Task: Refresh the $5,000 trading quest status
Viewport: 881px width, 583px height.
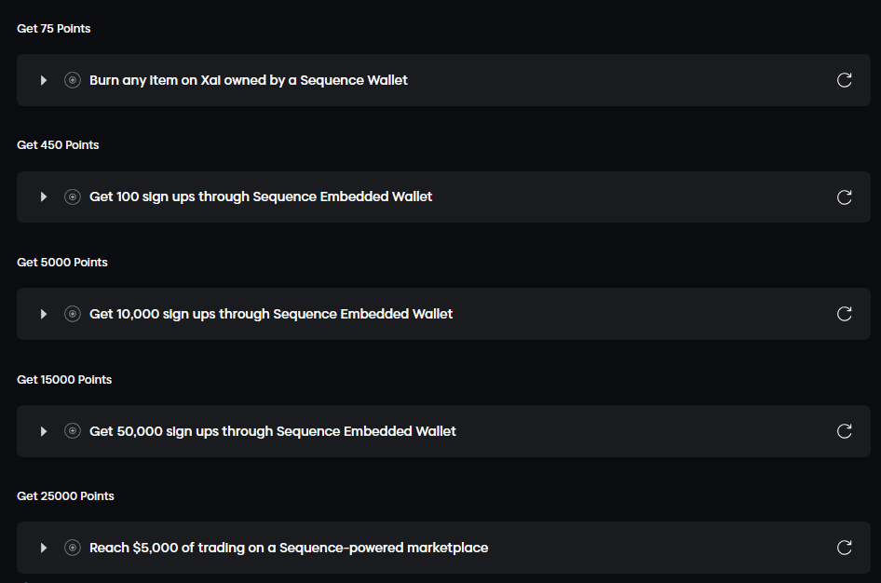Action: 845,548
